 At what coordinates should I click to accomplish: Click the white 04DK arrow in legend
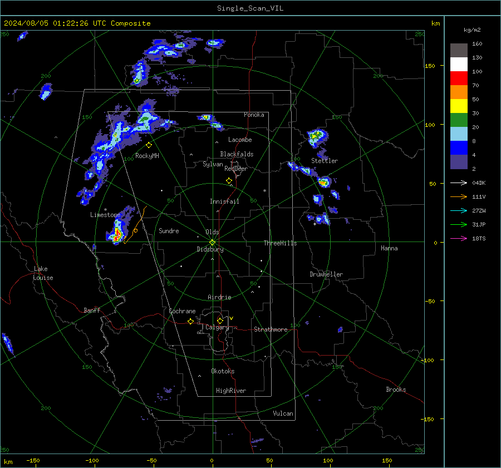click(459, 183)
